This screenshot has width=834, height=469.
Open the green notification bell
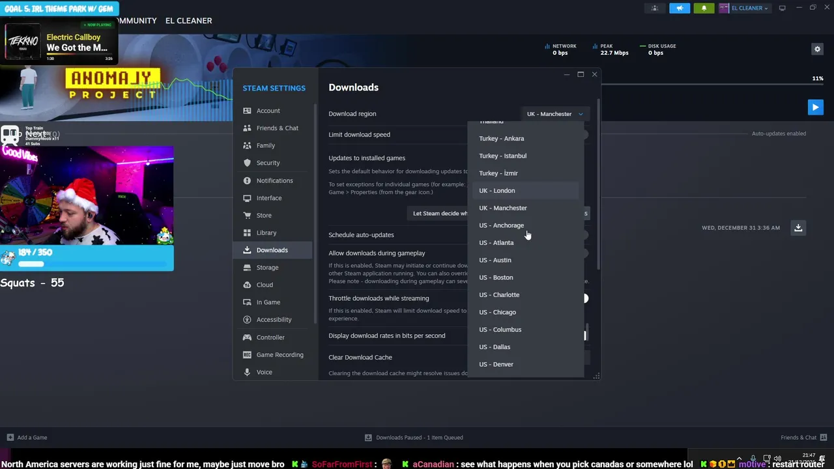(704, 8)
